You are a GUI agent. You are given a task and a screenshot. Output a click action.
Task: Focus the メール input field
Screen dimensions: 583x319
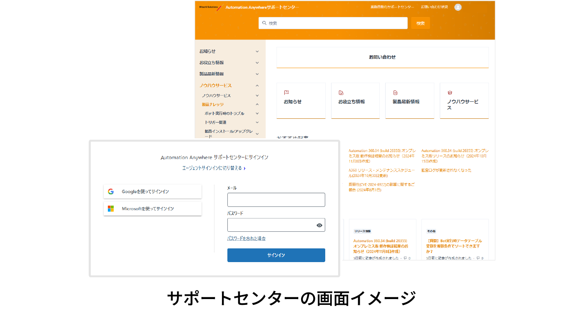pos(276,200)
